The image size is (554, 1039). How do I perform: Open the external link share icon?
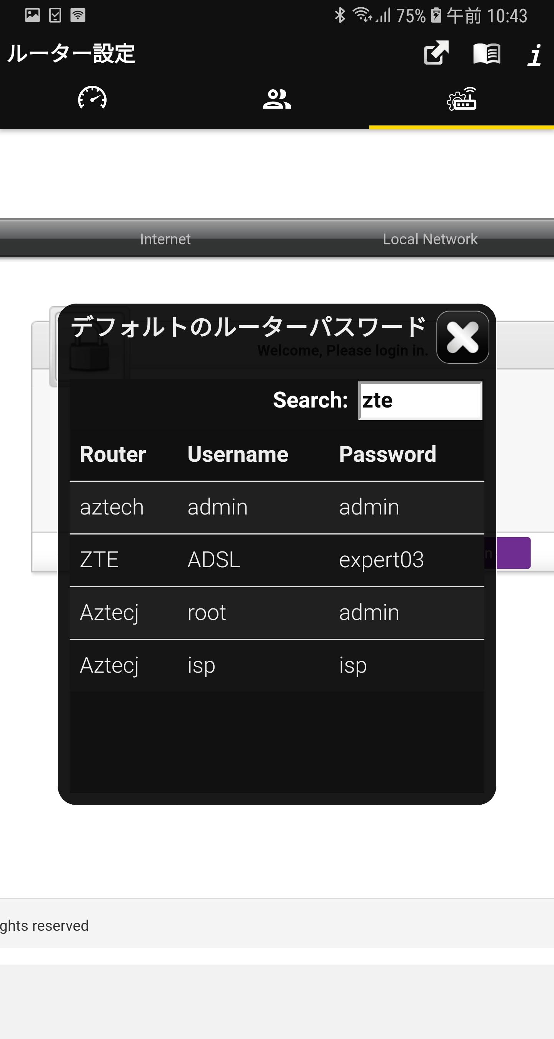point(436,53)
